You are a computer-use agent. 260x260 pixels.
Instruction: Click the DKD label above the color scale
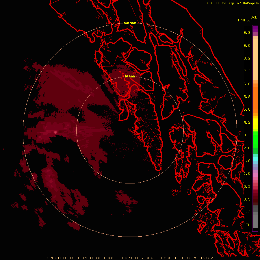click(x=254, y=17)
